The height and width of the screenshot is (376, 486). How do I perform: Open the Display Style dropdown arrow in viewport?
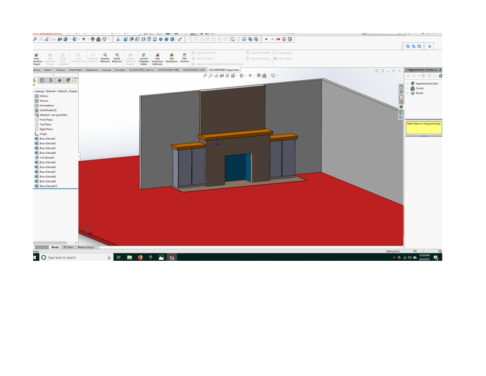pos(245,76)
